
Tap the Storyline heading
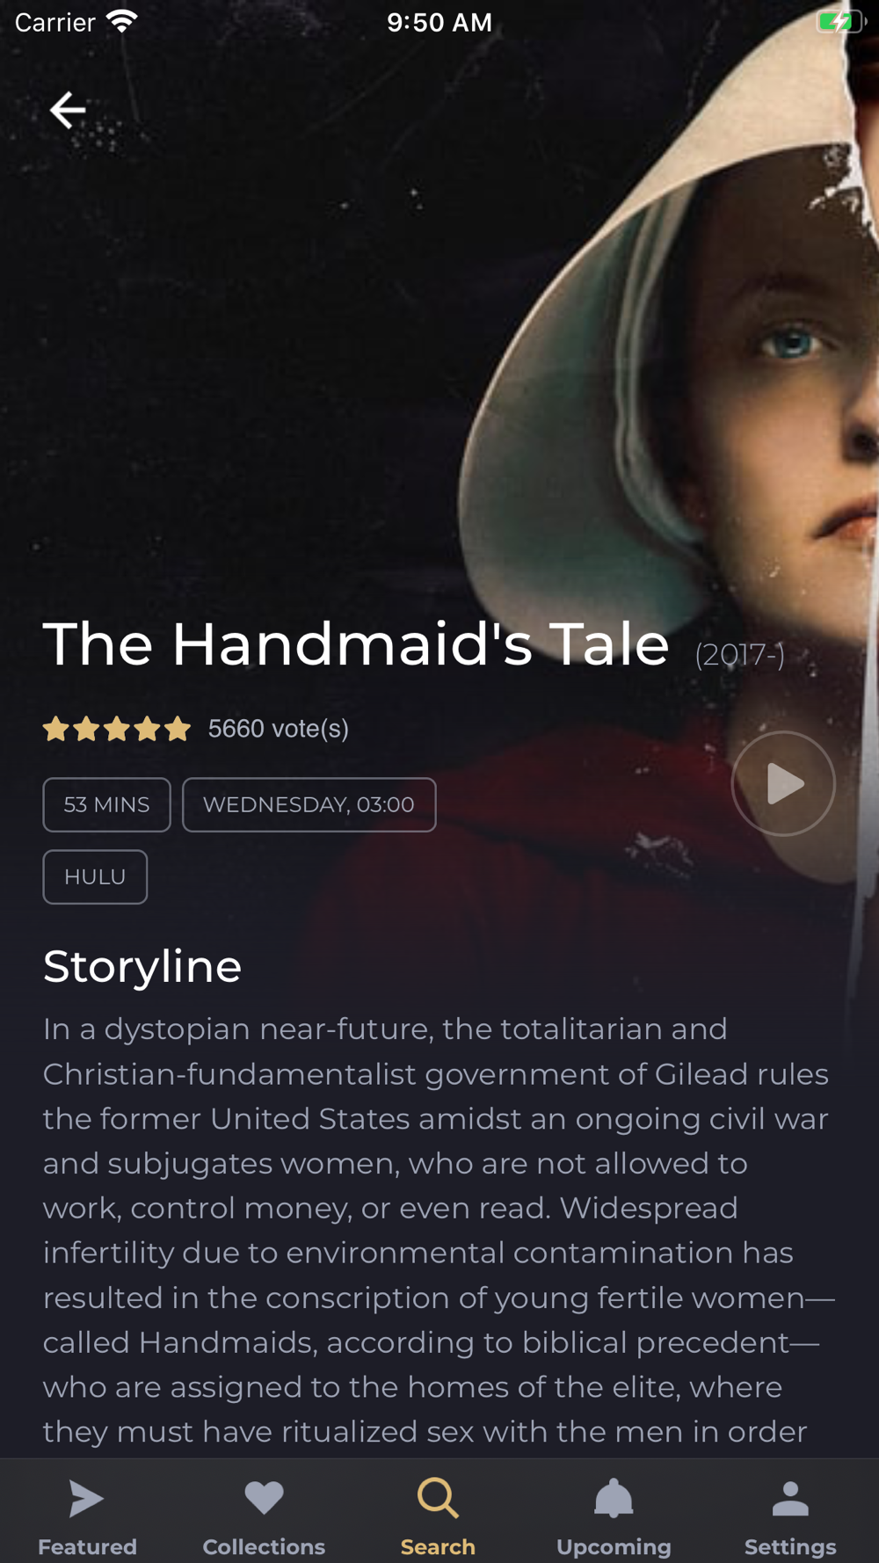click(x=142, y=966)
